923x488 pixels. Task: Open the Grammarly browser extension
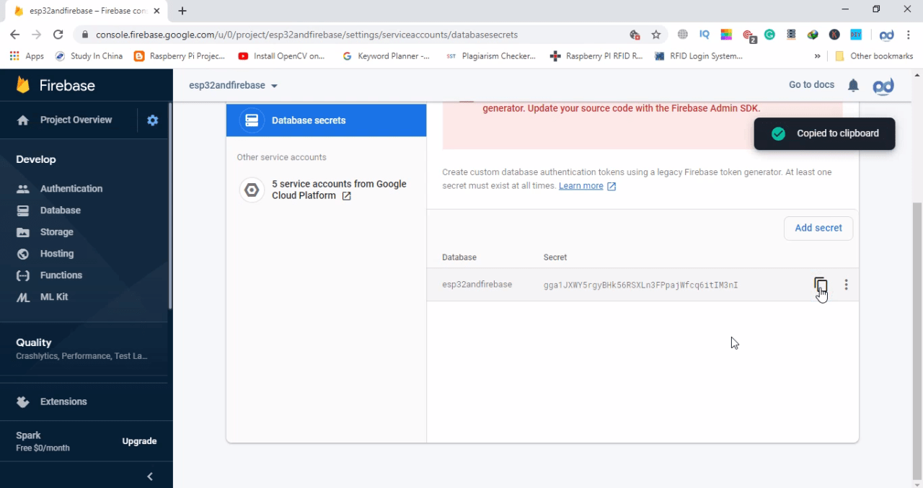769,35
